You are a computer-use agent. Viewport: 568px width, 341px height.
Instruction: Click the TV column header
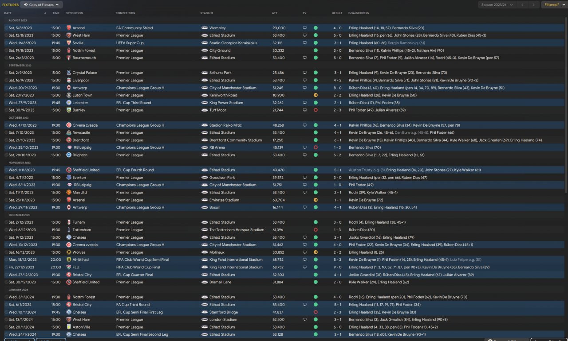click(304, 13)
